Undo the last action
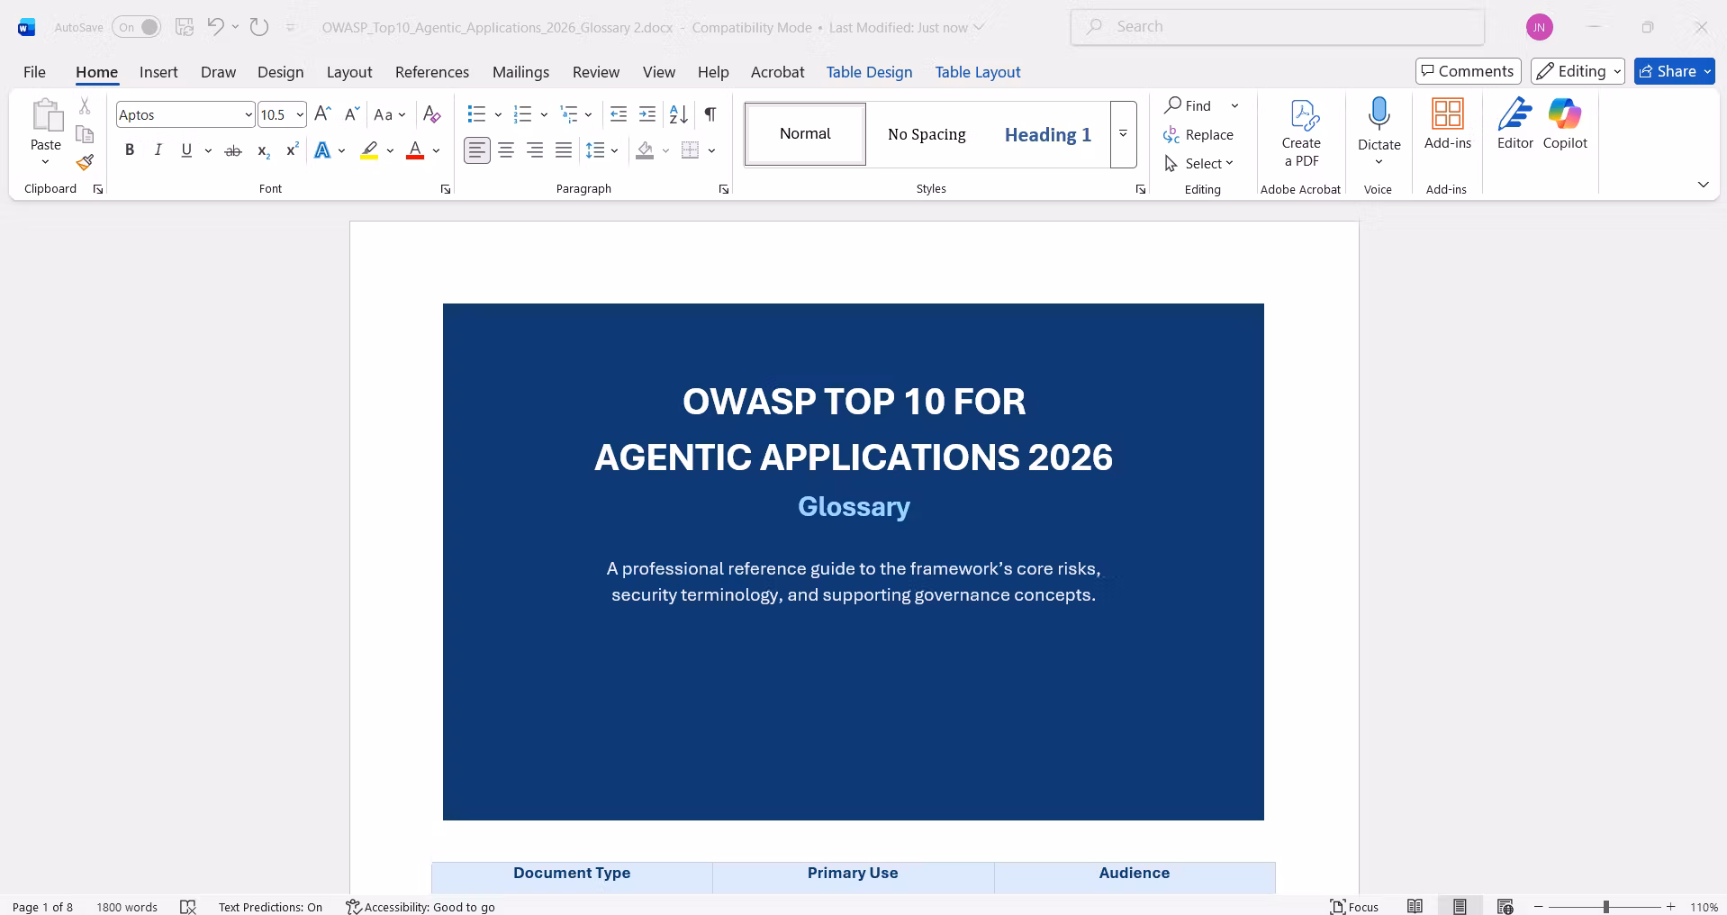 coord(215,27)
